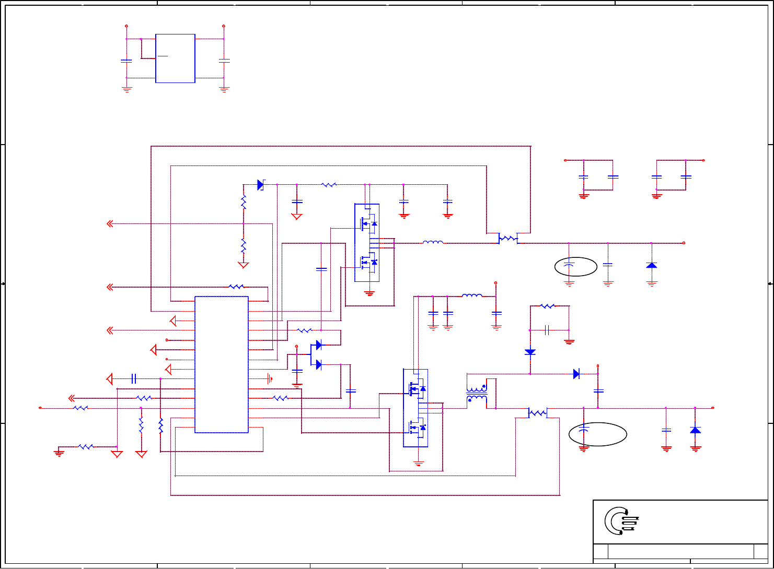
Task: Click the coupled transformer symbol with dots
Action: click(x=477, y=395)
